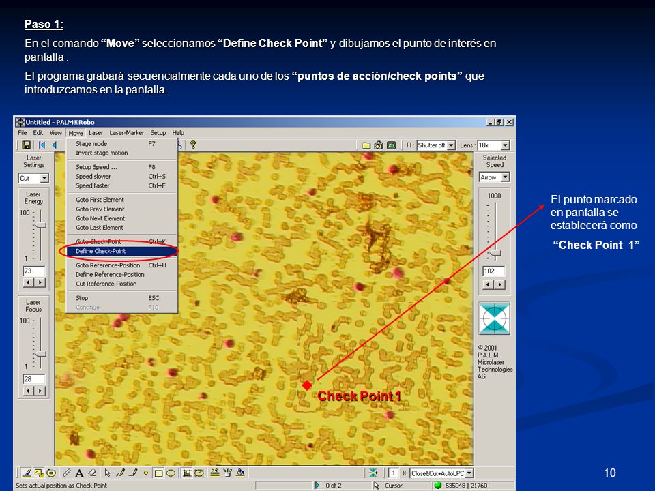Open the yellow folder toolbar icon
The height and width of the screenshot is (491, 655).
pos(366,145)
